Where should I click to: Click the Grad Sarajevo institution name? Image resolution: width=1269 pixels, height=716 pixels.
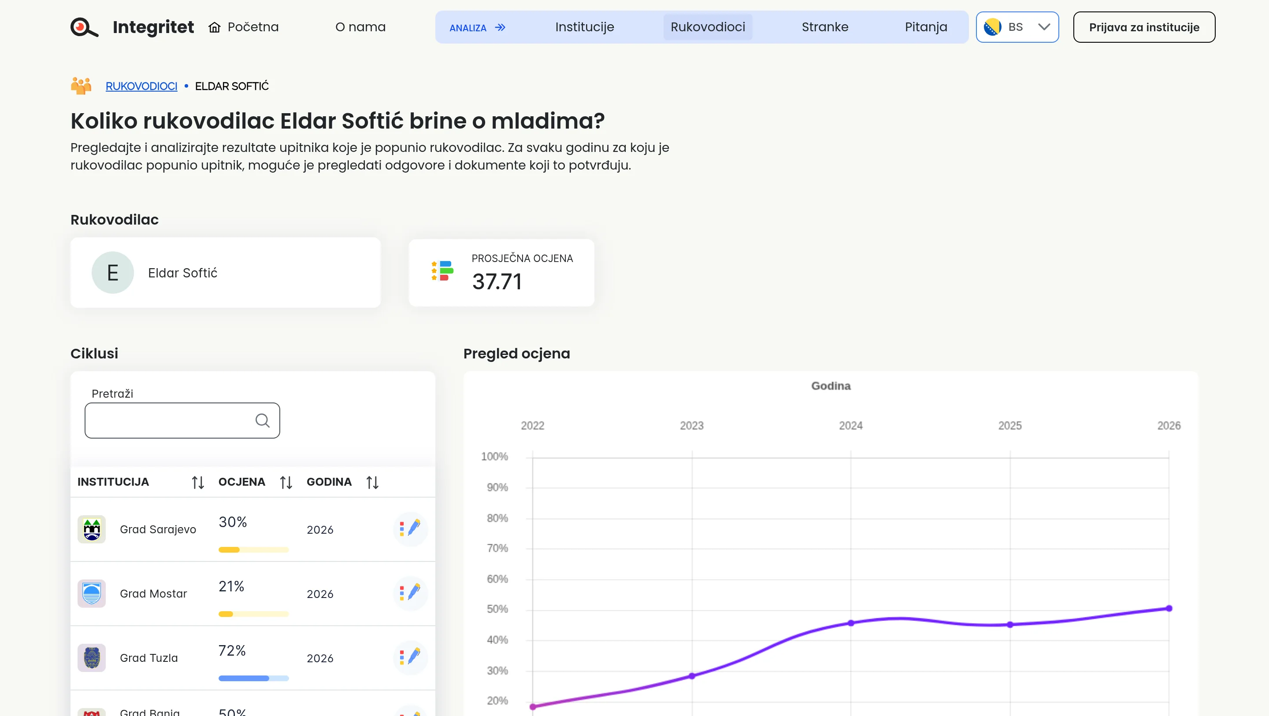[x=158, y=529]
